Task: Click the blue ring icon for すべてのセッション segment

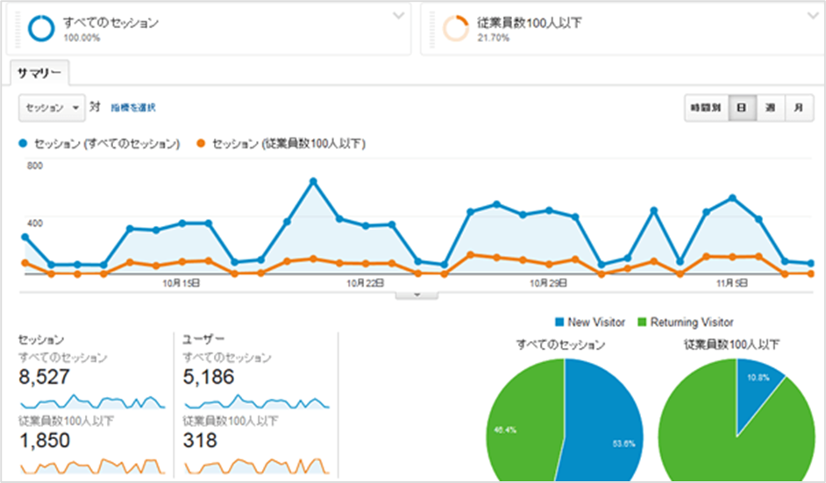Action: pos(41,28)
